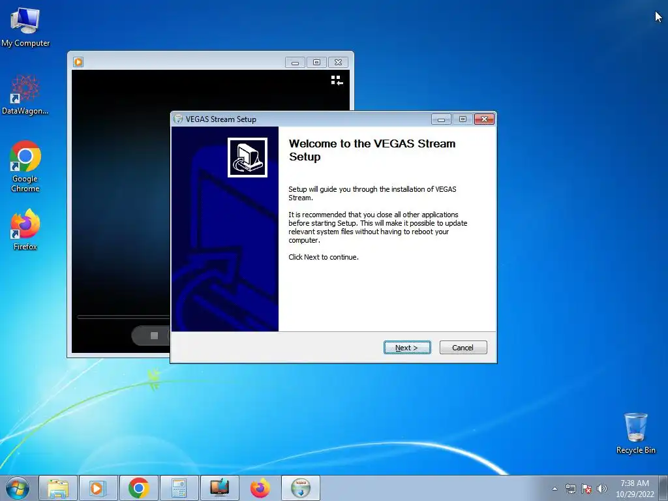Stop playback in the media player

point(154,336)
